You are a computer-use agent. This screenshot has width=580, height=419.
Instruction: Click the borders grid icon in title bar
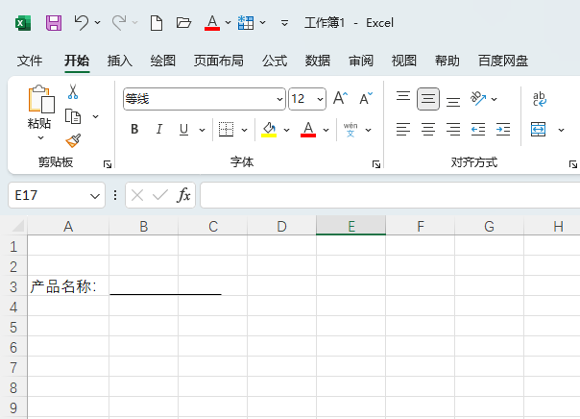pos(246,23)
